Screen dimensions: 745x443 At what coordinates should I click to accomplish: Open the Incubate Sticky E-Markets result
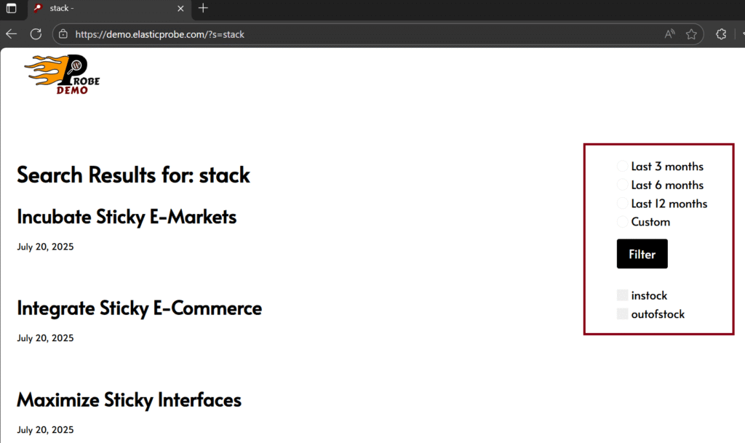pyautogui.click(x=127, y=217)
